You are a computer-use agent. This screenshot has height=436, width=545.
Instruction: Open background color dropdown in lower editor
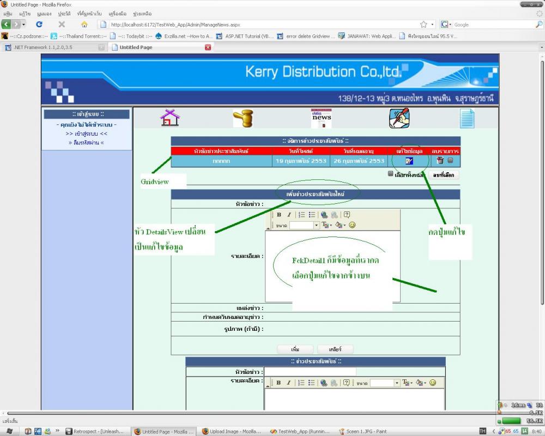coord(421,383)
